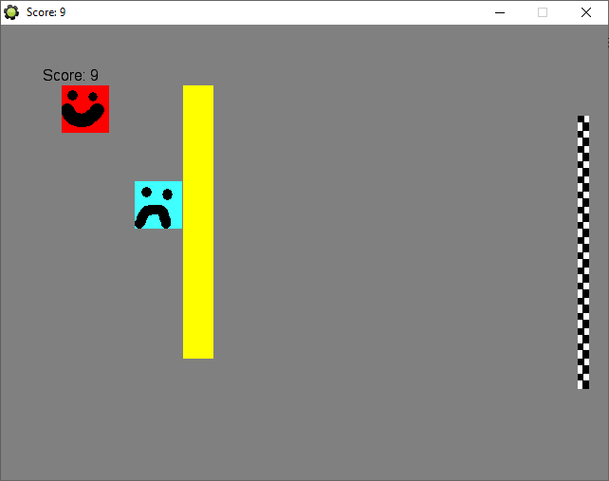This screenshot has height=481, width=609.
Task: Click the 'Score: 9' window title text
Action: tap(46, 12)
